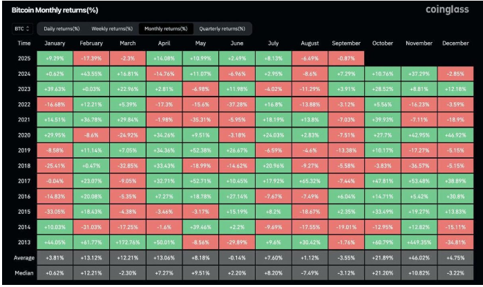Select the Average row label
Screen dimensions: 483x287
[23, 257]
